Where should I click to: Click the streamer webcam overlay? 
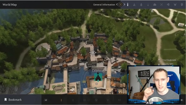coord(154,85)
